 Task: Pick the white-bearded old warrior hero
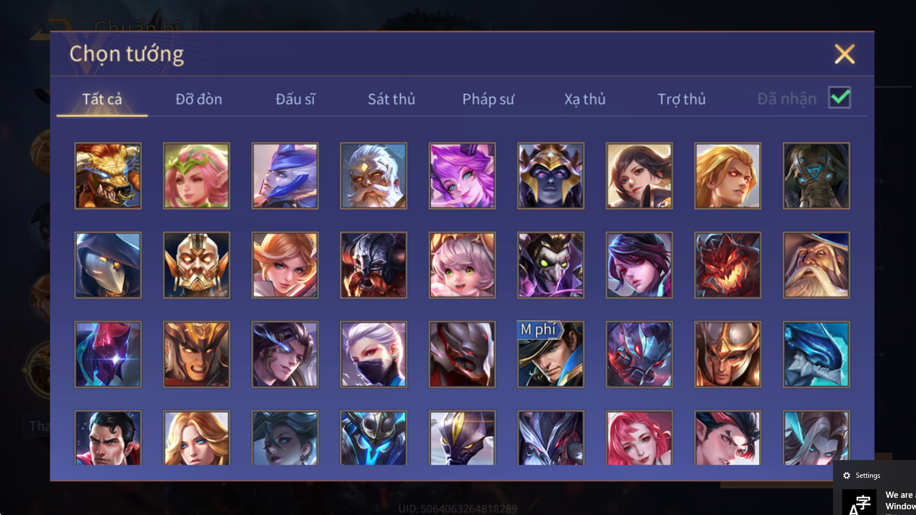coord(373,176)
